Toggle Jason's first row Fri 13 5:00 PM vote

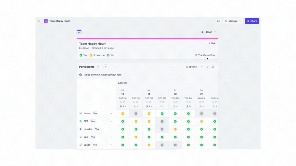tap(123, 113)
